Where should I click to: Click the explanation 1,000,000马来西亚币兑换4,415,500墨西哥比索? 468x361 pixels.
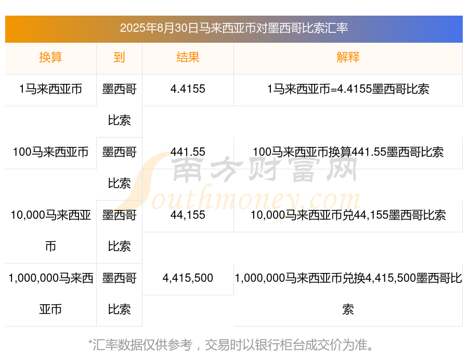pyautogui.click(x=348, y=294)
